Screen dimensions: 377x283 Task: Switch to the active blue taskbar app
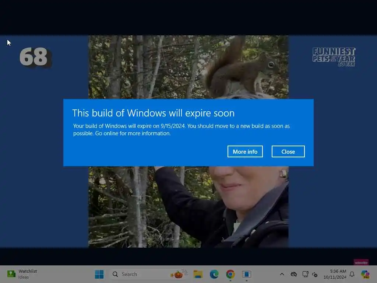246,274
